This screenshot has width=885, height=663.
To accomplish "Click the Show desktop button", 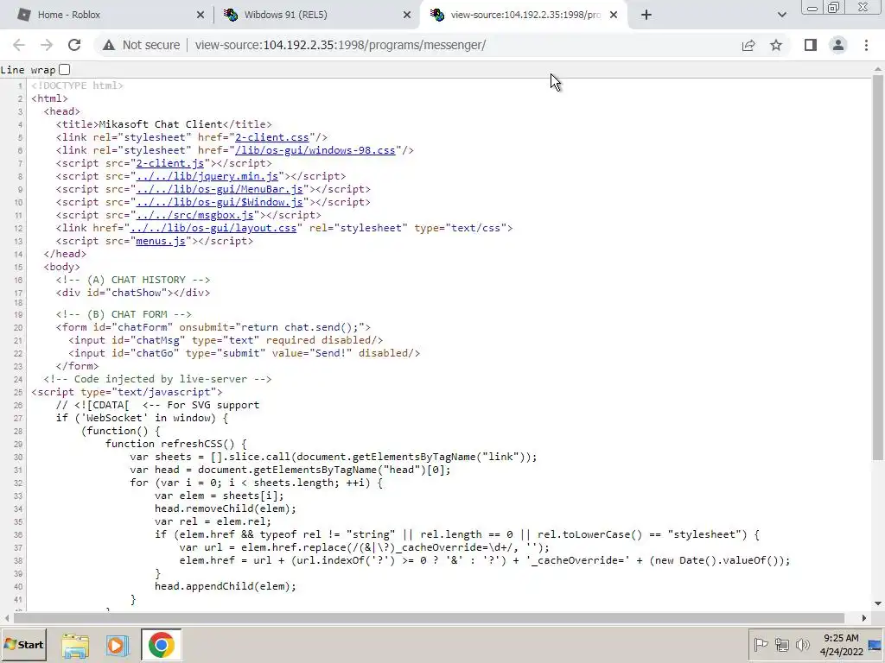I will pyautogui.click(x=875, y=645).
